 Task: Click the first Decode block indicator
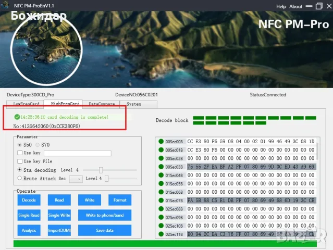(199, 118)
